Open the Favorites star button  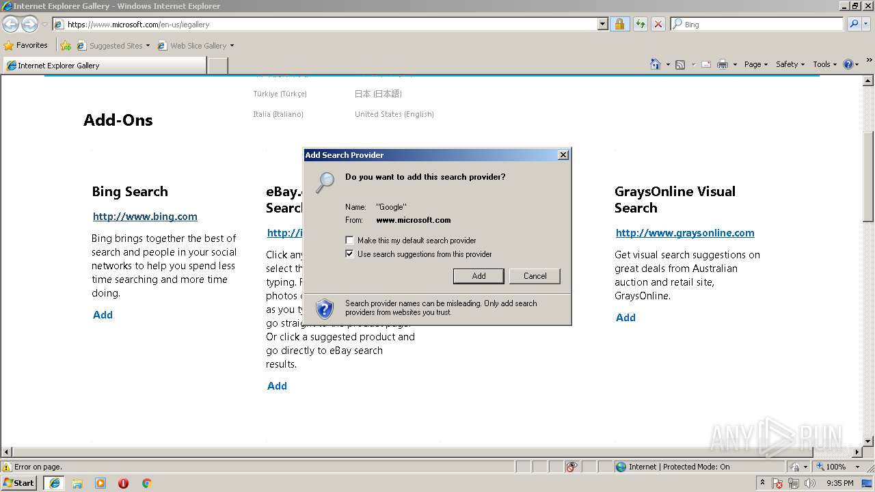pos(26,46)
